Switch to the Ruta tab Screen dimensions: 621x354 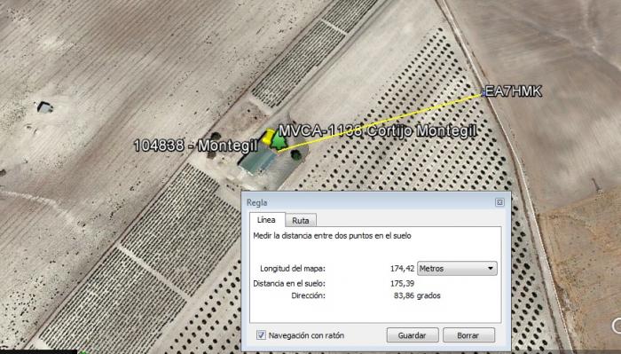pyautogui.click(x=300, y=221)
